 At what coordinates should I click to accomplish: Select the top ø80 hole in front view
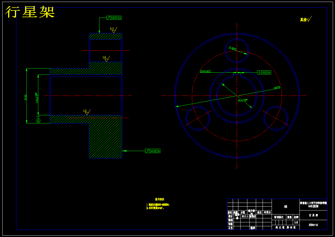tap(237, 51)
